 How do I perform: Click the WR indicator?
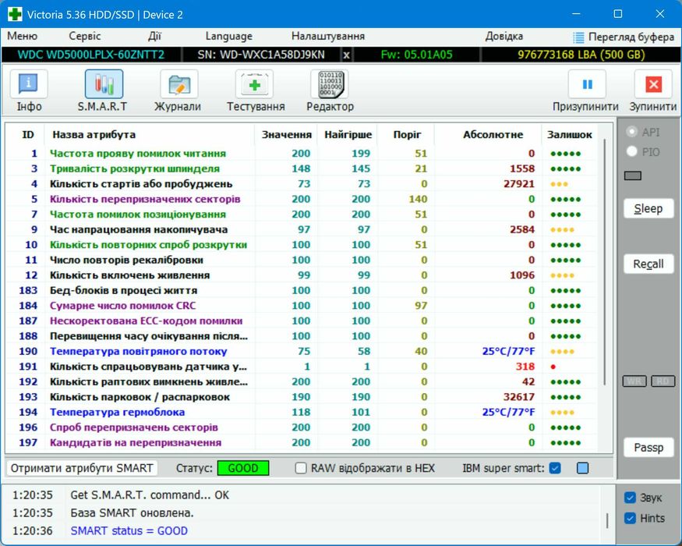click(x=634, y=381)
